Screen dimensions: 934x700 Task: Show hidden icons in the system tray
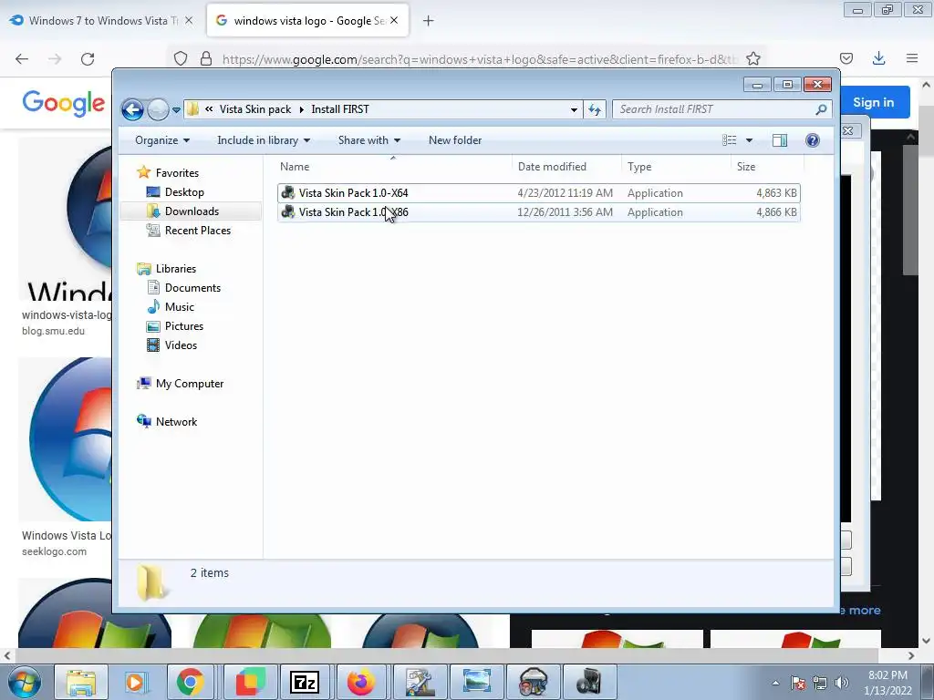775,683
